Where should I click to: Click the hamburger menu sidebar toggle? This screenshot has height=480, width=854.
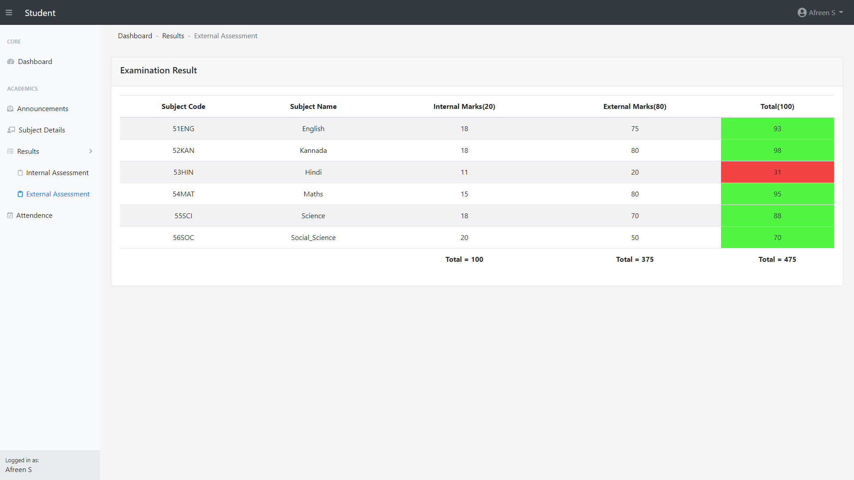[9, 13]
